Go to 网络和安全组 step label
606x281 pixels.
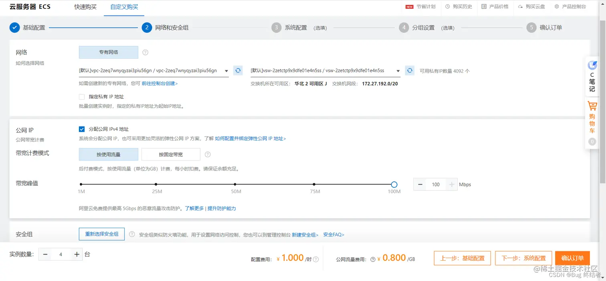(x=172, y=28)
